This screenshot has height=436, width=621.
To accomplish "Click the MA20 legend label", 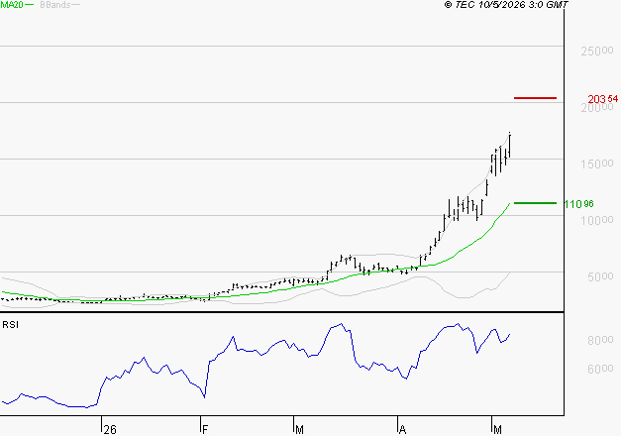I will (12, 5).
